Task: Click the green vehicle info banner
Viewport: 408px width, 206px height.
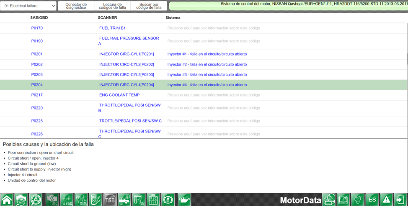Action: click(289, 6)
